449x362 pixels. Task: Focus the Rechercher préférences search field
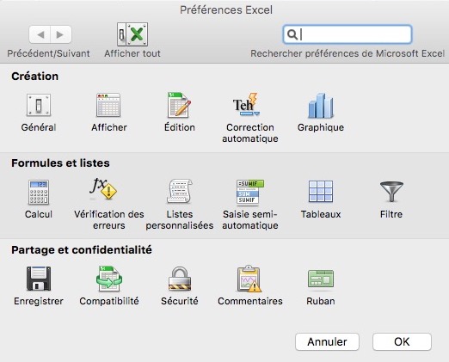[x=348, y=34]
